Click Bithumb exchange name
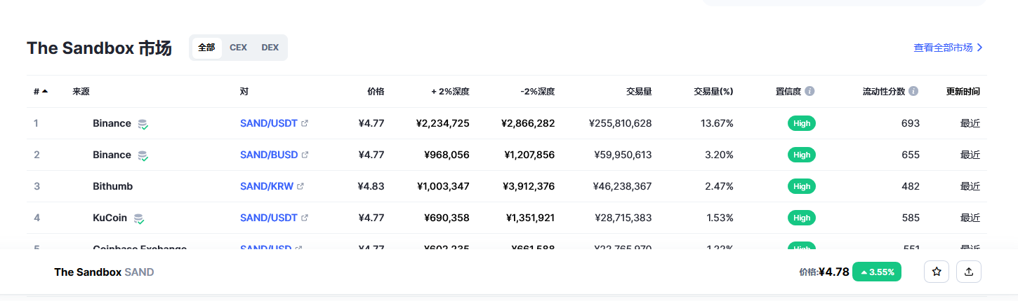The height and width of the screenshot is (301, 1018). coord(112,186)
